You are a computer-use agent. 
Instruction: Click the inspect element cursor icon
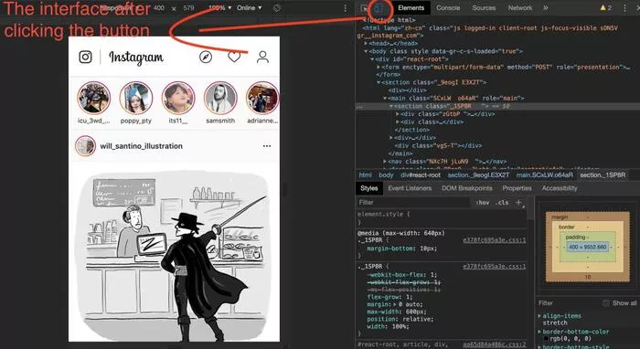point(364,7)
